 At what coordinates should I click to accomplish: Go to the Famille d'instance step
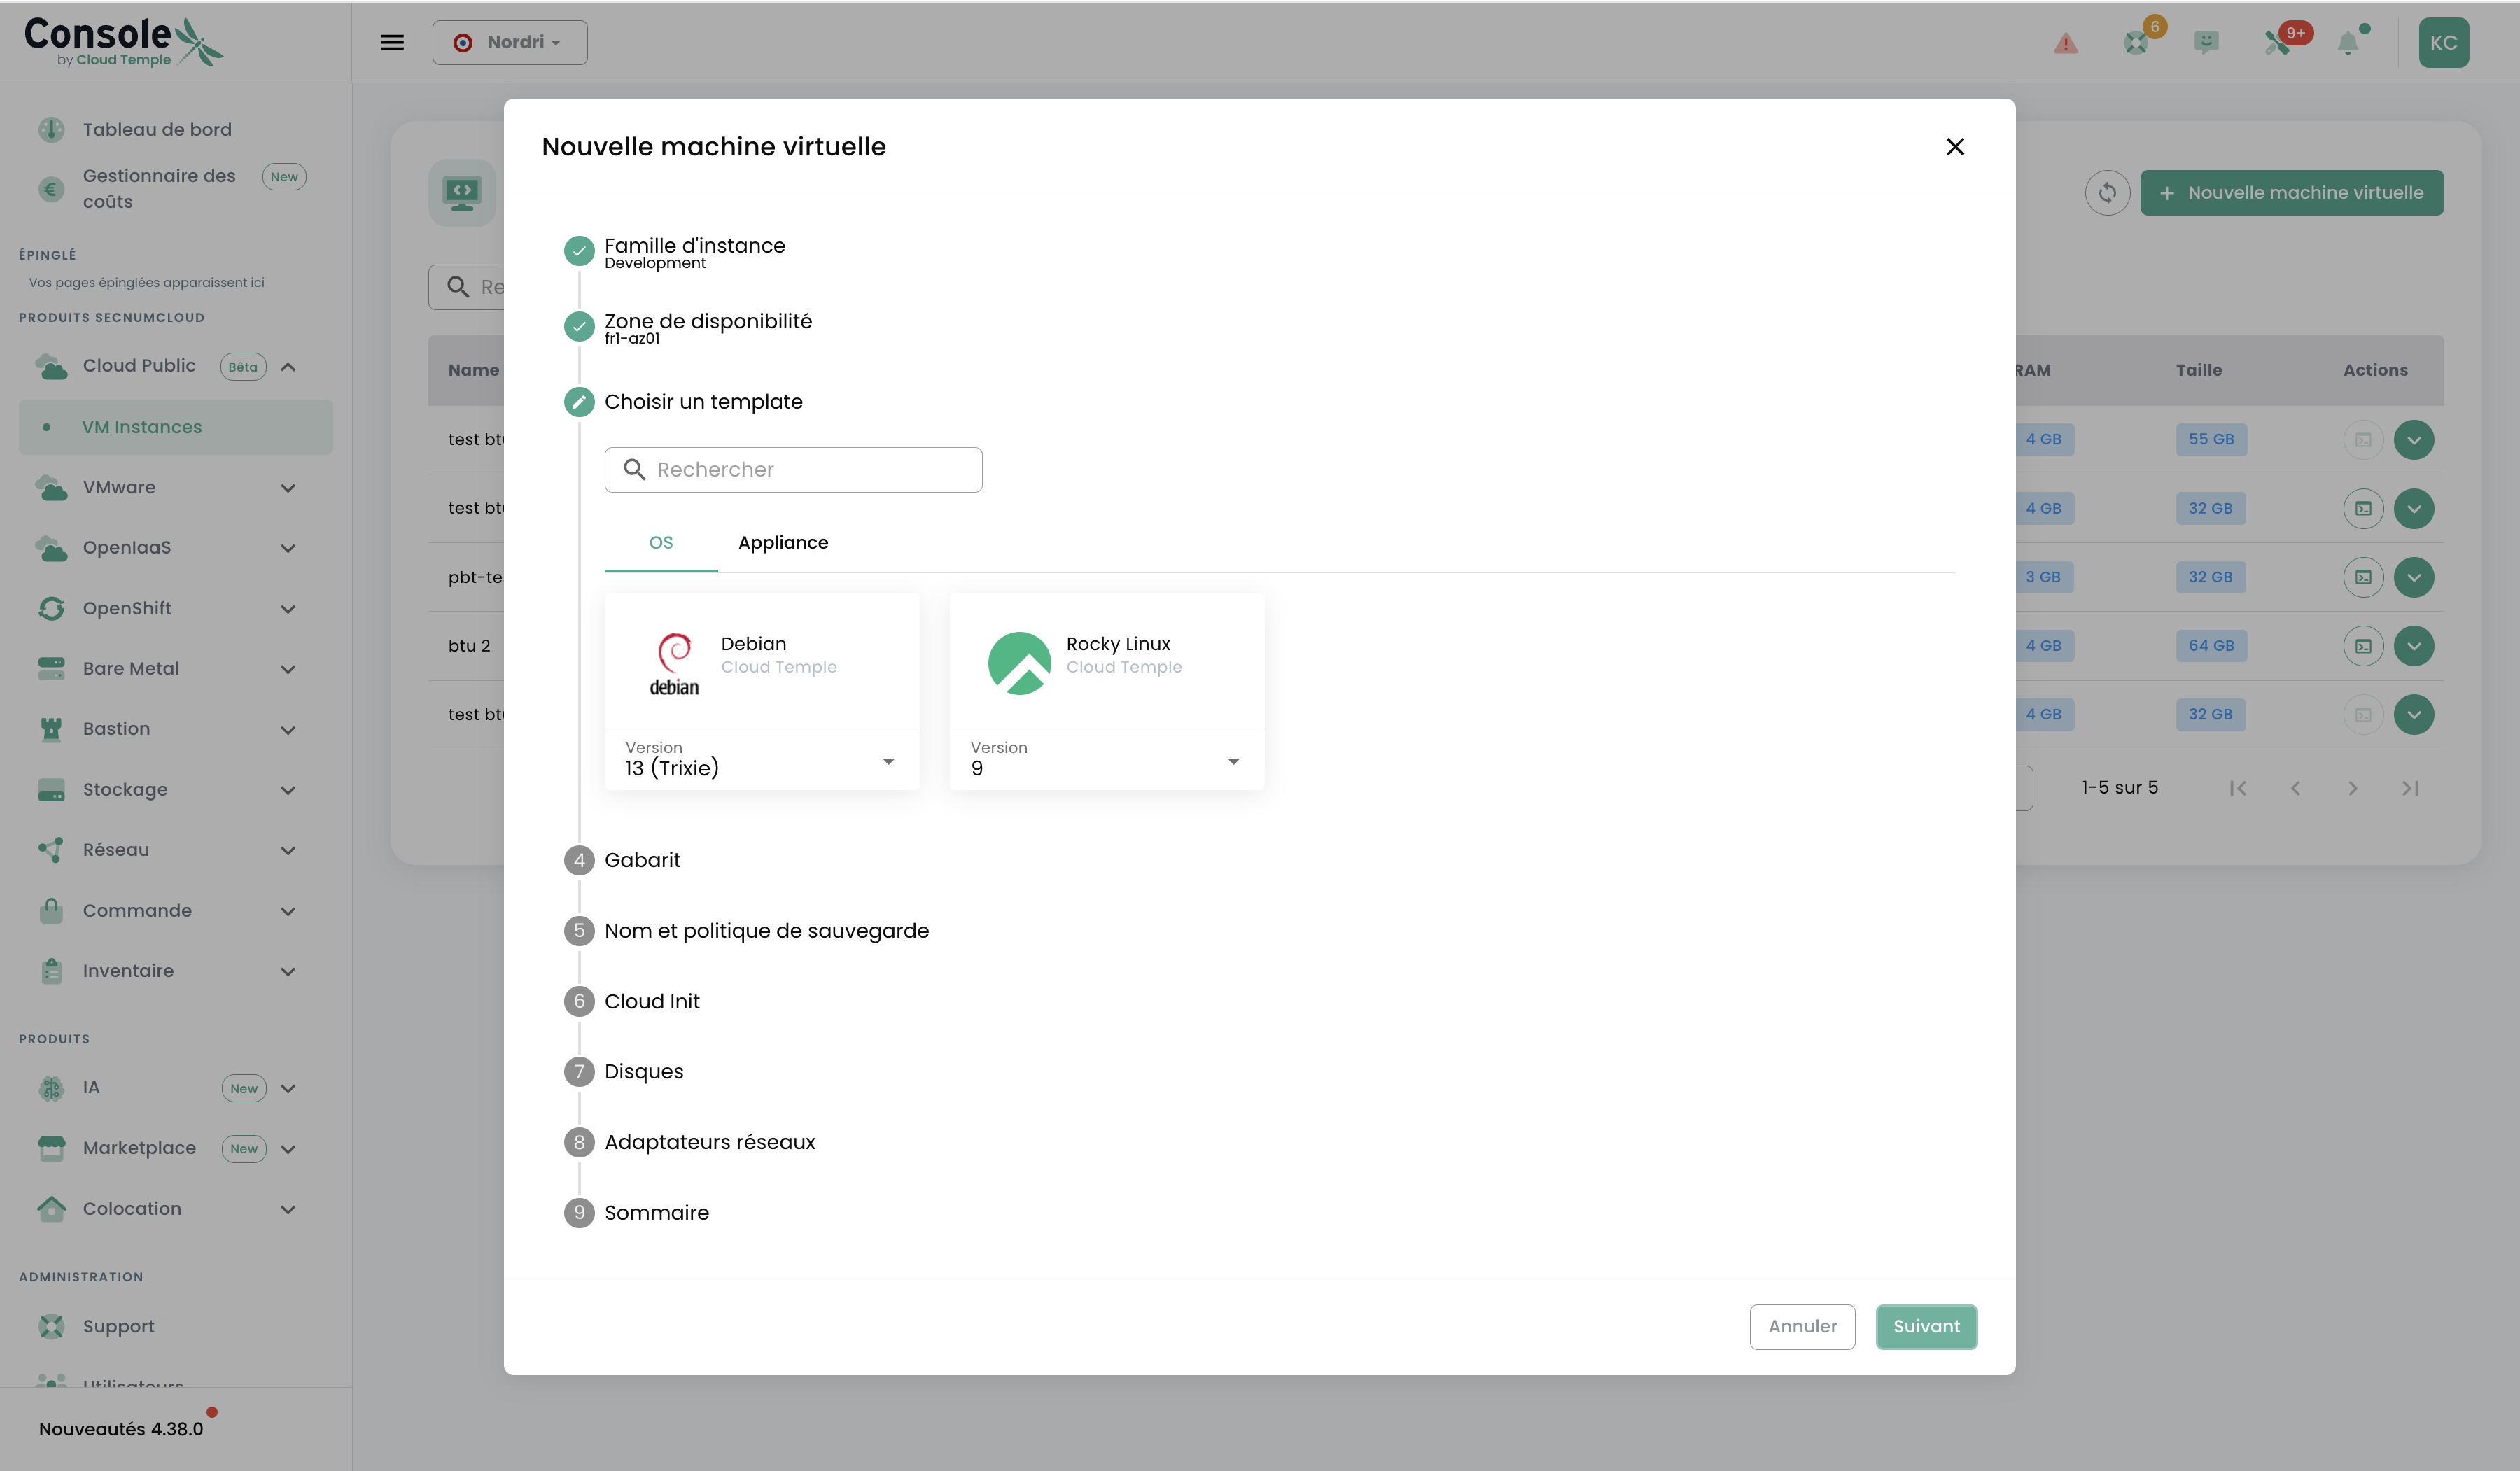coord(695,246)
